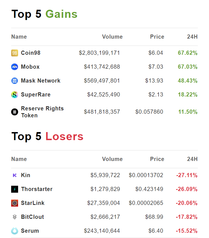This screenshot has height=238, width=209.
Task: Open the Serum coin page
Action: coord(30,231)
